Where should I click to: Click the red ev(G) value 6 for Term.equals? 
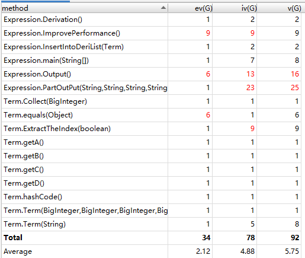[208, 115]
